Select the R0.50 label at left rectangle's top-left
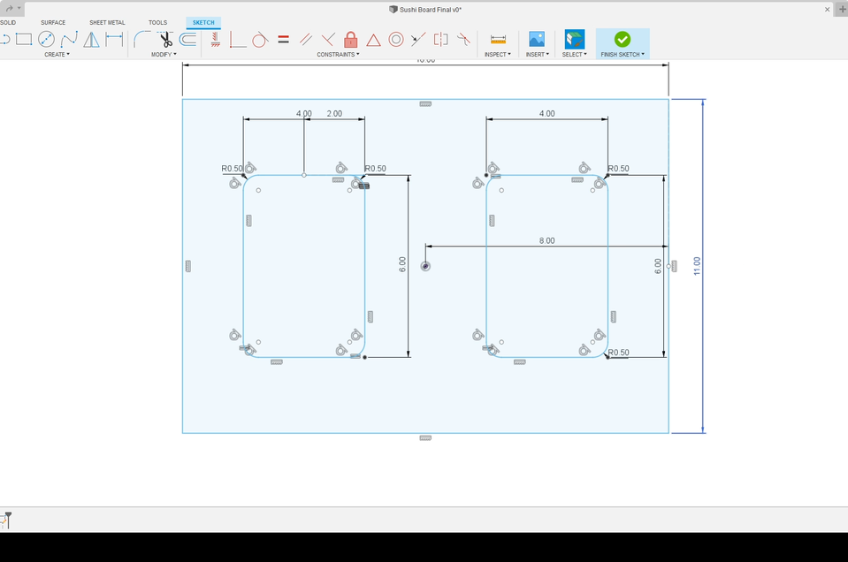The height and width of the screenshot is (562, 848). click(232, 169)
